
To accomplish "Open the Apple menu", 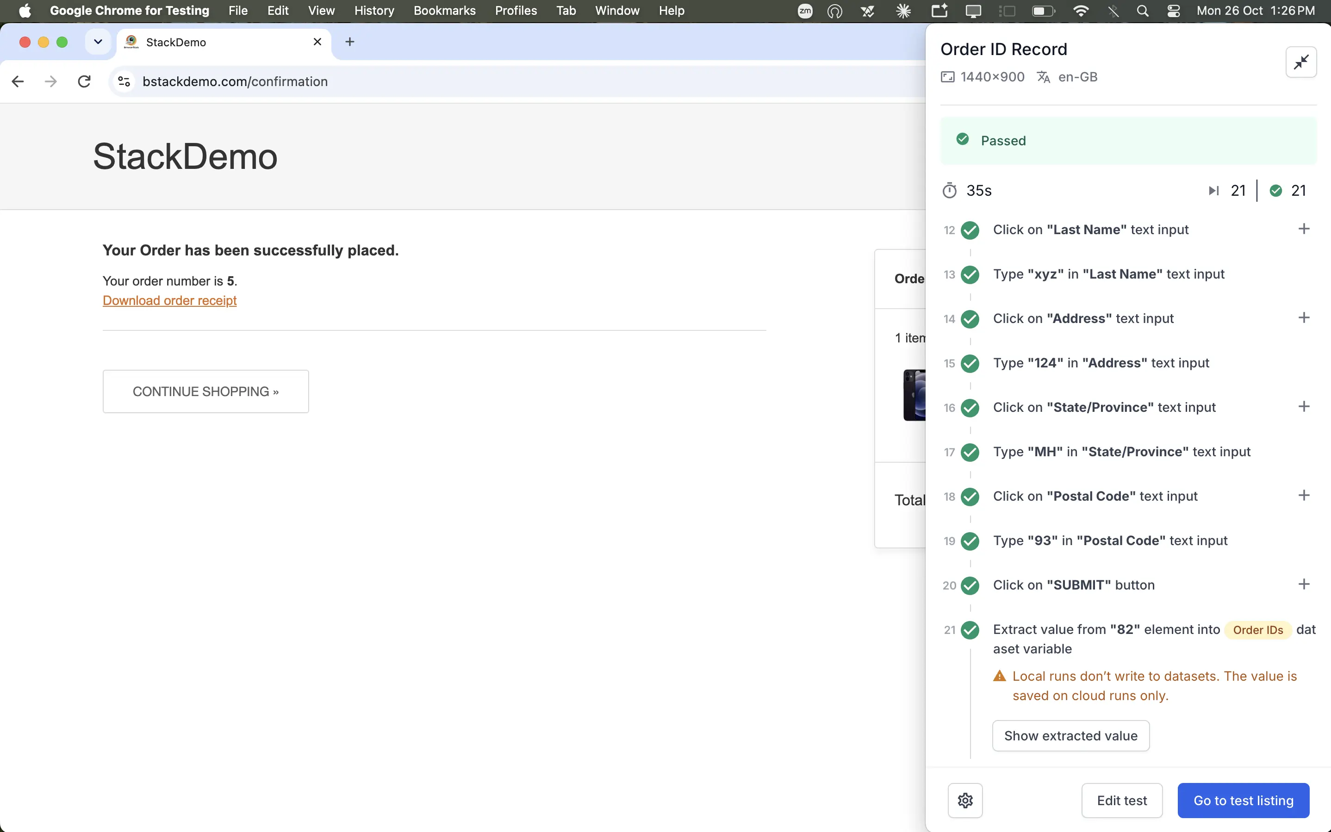I will (x=25, y=11).
